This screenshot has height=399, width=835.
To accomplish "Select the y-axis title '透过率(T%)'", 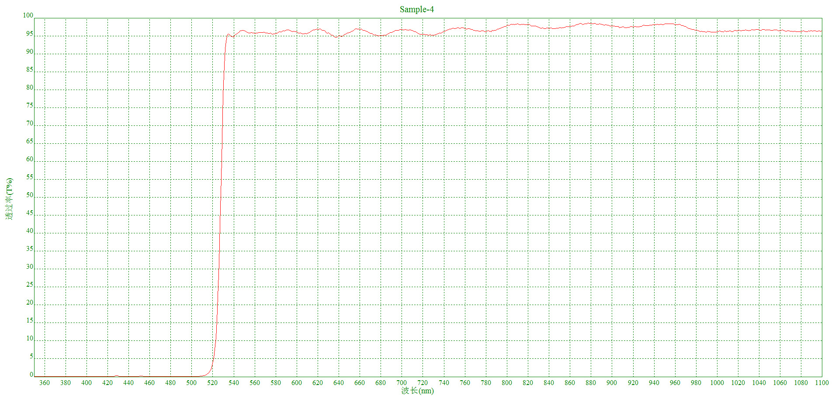I will point(10,198).
